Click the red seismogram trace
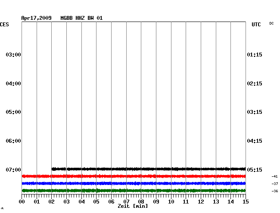The width and height of the screenshot is (280, 213). (134, 176)
